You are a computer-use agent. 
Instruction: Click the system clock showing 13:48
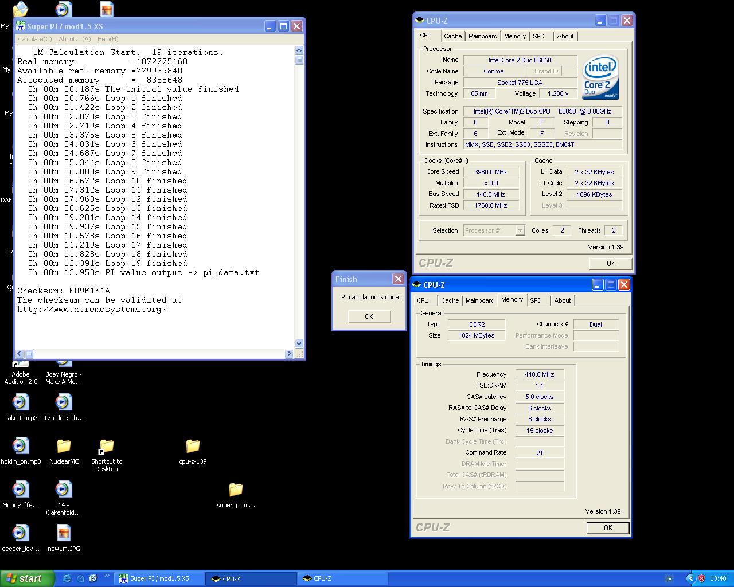point(718,579)
